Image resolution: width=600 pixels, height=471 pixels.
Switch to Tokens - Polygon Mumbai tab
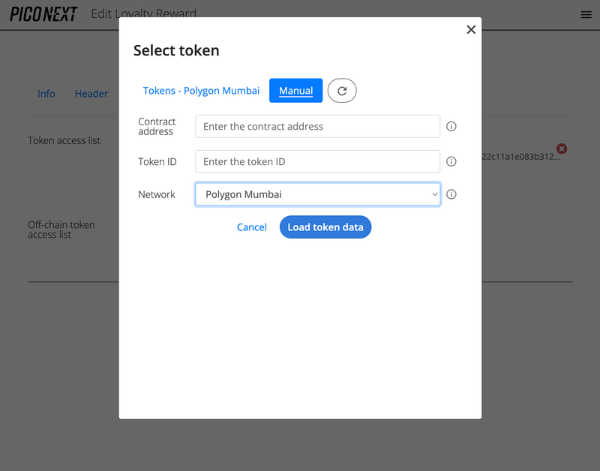[x=201, y=91]
